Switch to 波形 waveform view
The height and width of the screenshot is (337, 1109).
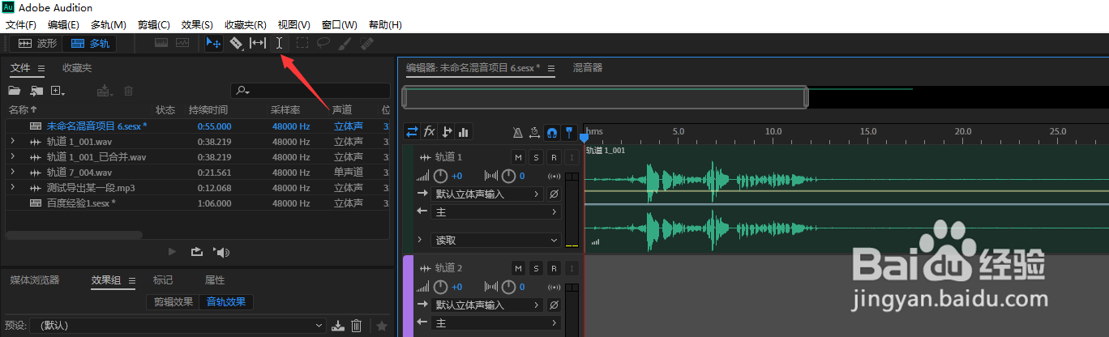coord(36,43)
